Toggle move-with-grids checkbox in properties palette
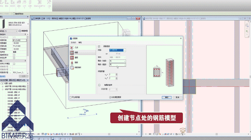 (x=14, y=55)
